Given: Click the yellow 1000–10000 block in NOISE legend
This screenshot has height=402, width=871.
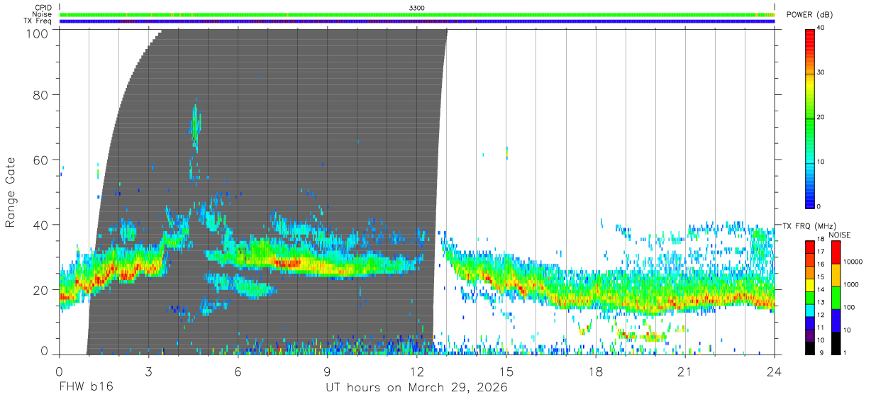Looking at the screenshot, I should point(836,274).
